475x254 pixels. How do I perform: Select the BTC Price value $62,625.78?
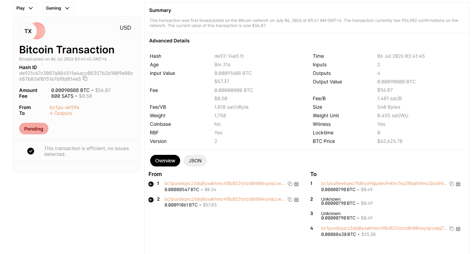pyautogui.click(x=390, y=141)
